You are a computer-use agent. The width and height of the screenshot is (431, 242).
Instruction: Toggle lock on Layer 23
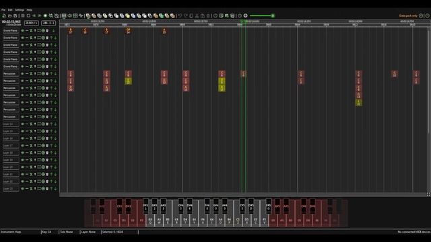click(x=31, y=188)
